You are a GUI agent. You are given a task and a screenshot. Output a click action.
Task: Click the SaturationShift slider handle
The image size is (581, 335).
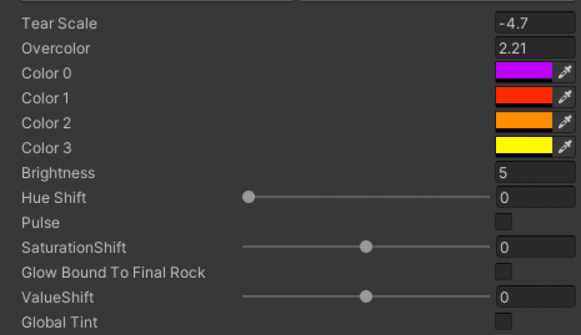click(x=366, y=247)
